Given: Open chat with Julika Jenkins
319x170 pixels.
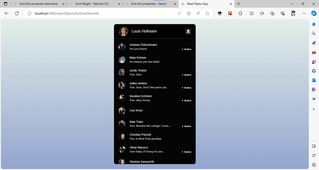Looking at the screenshot, I should coord(154,85).
